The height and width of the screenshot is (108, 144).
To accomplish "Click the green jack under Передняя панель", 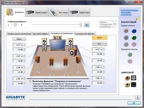I will pos(130,55).
